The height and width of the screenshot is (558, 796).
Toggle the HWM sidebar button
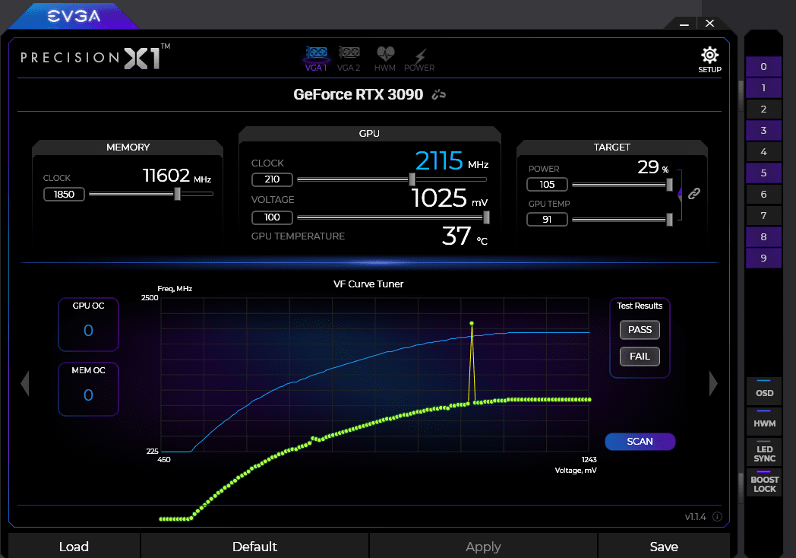coord(764,421)
